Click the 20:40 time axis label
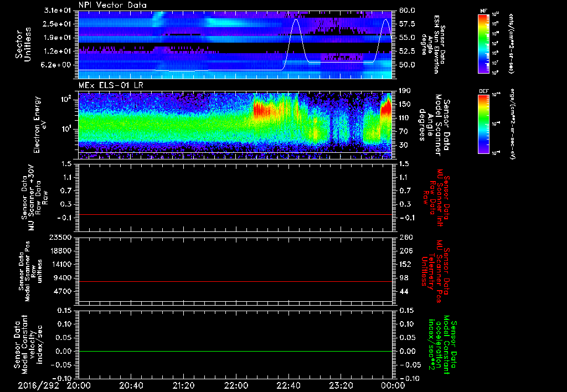The image size is (567, 392). (131, 384)
